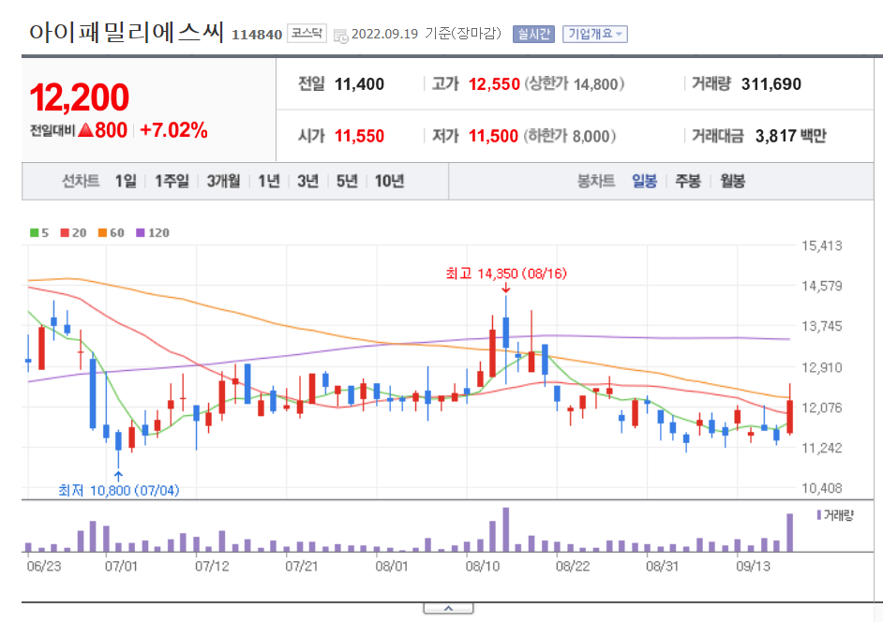883x622 pixels.
Task: Click the 최고 14,350 (08/16) high marker
Action: click(505, 274)
